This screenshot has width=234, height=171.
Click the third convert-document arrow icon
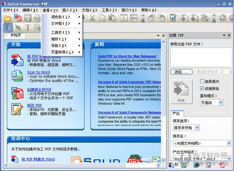pyautogui.click(x=204, y=18)
